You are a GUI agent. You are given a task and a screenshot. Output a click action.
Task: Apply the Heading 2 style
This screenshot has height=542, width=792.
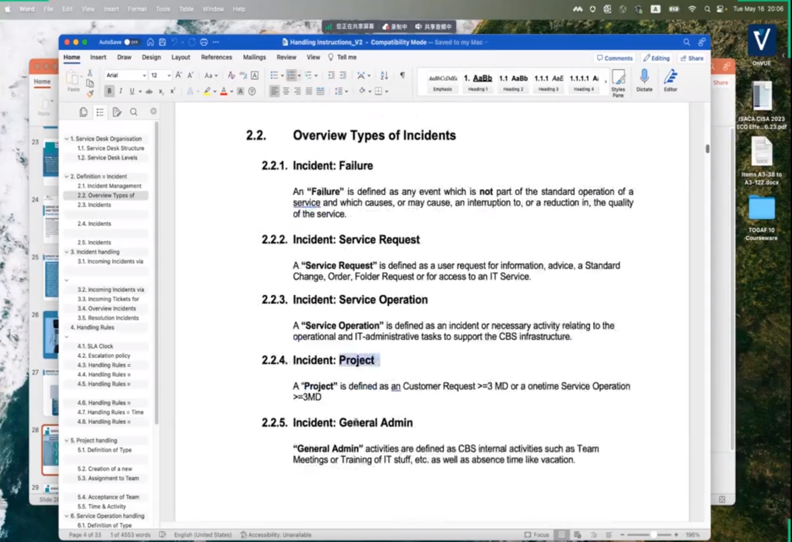pyautogui.click(x=513, y=82)
